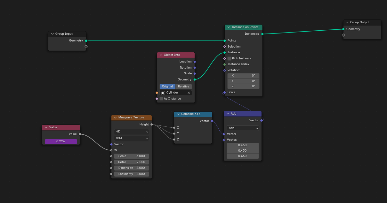Click the Group Input Geometry output socket

tap(86, 41)
